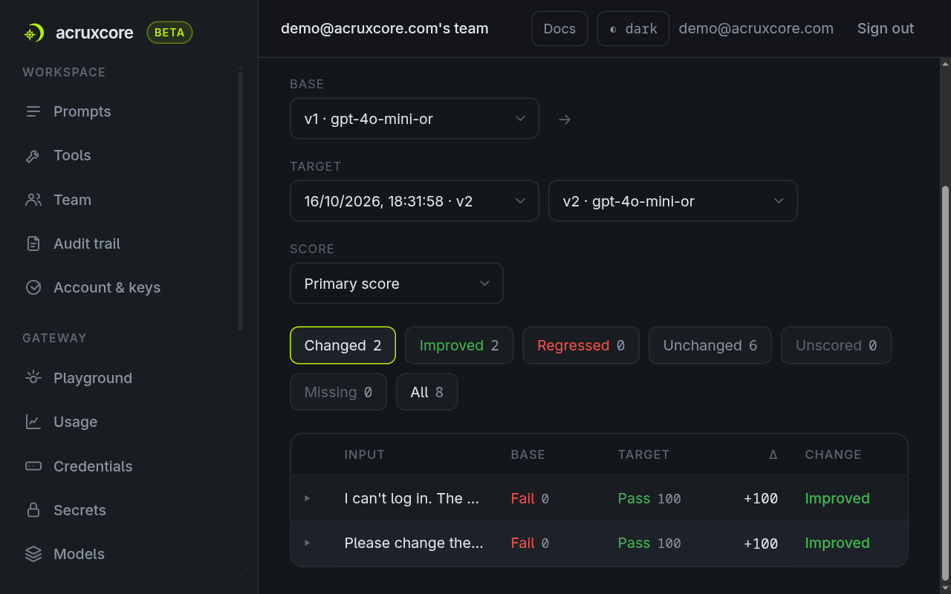Viewport: 951px width, 594px height.
Task: Toggle the dark theme button
Action: point(633,29)
